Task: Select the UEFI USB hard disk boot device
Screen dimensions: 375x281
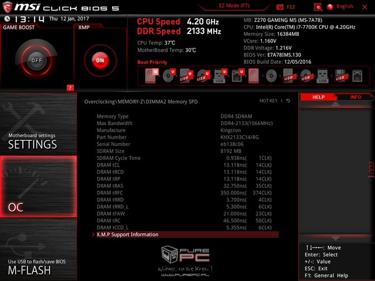Action: tap(186, 75)
